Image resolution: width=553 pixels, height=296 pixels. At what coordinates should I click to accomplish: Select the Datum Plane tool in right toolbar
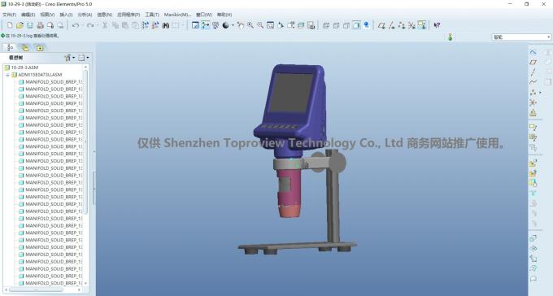(x=533, y=63)
